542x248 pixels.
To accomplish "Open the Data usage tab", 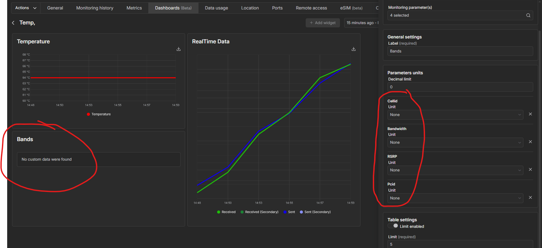I will [216, 8].
